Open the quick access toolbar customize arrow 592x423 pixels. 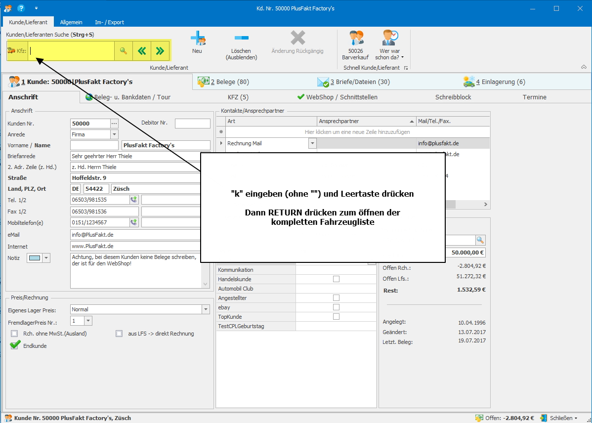(x=36, y=8)
